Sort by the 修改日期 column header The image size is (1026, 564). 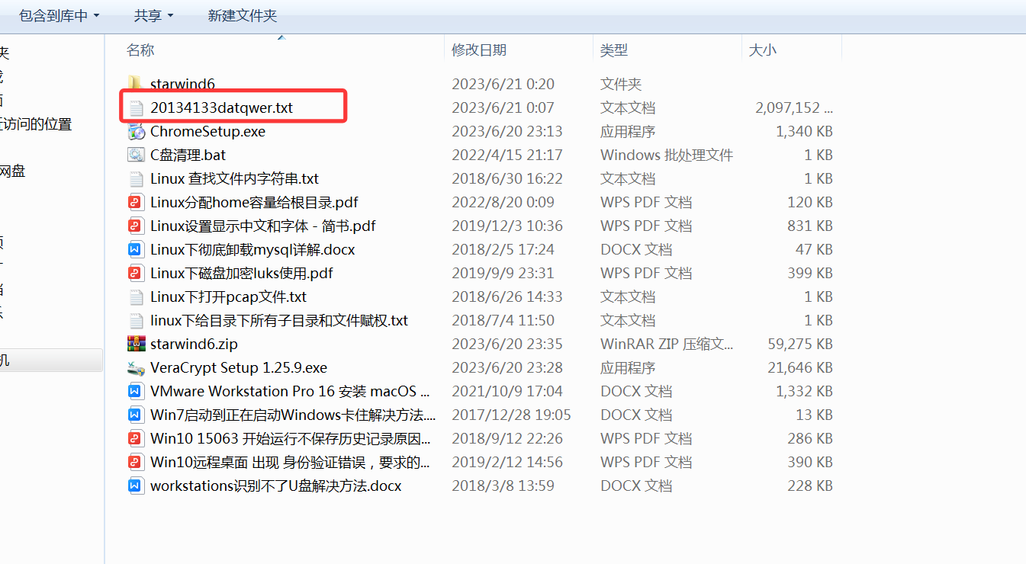coord(479,50)
